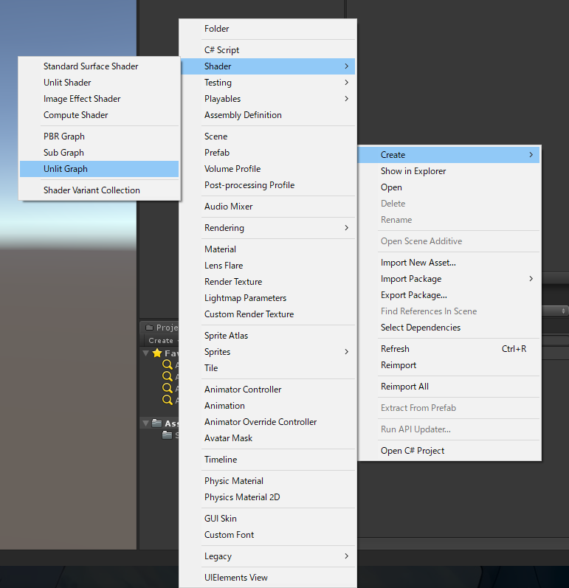Screen dimensions: 569x588
Task: Select Volume Profile
Action: point(268,169)
